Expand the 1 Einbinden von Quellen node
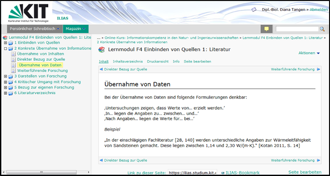Image resolution: width=330 pixels, height=176 pixels. [x=5, y=43]
